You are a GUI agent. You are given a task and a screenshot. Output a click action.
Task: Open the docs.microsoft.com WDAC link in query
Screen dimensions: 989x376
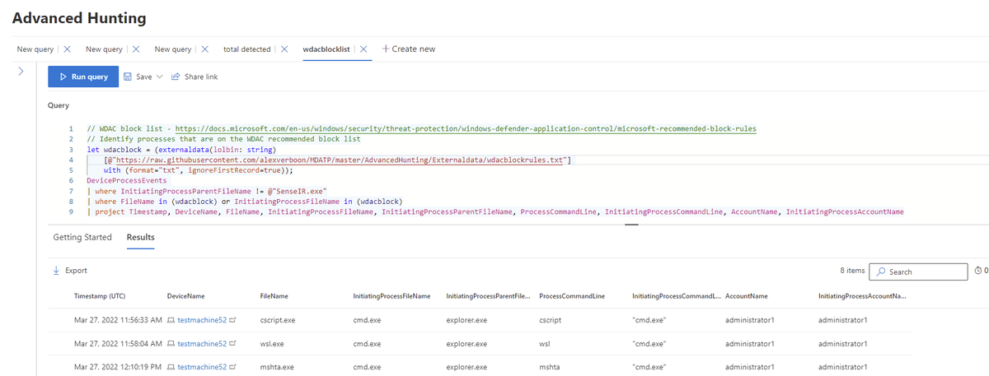(x=466, y=128)
